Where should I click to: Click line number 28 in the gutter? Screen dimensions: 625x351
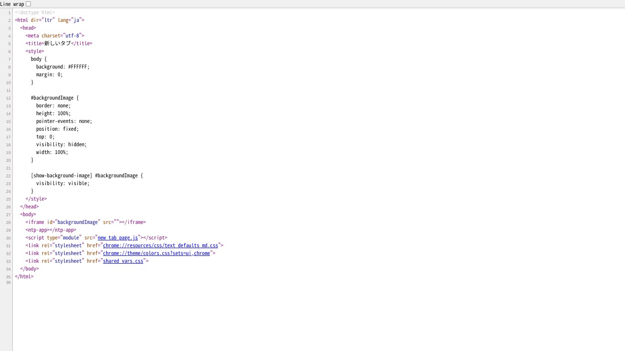tap(8, 223)
